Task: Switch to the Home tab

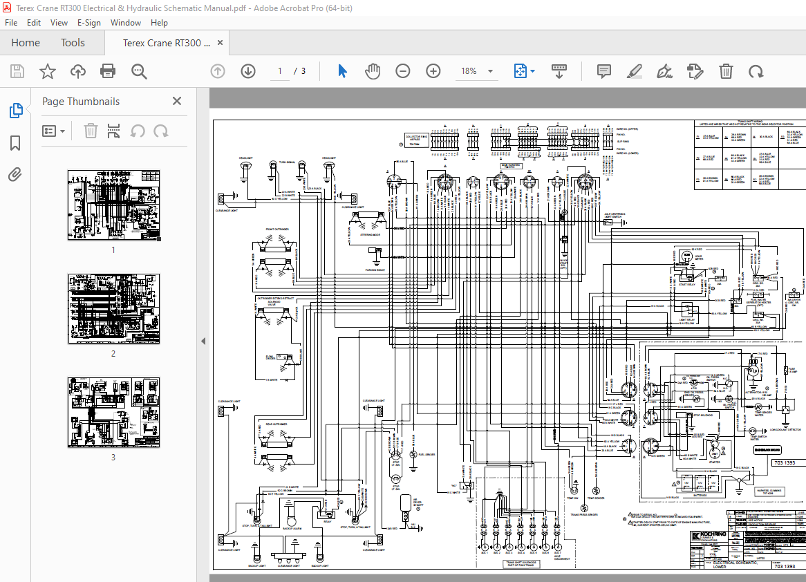Action: tap(26, 43)
